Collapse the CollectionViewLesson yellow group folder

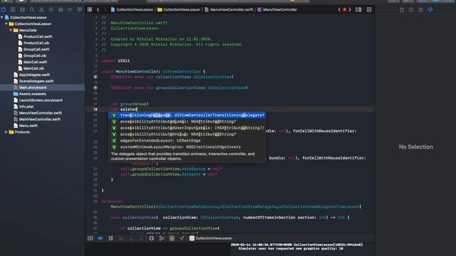(x=6, y=24)
